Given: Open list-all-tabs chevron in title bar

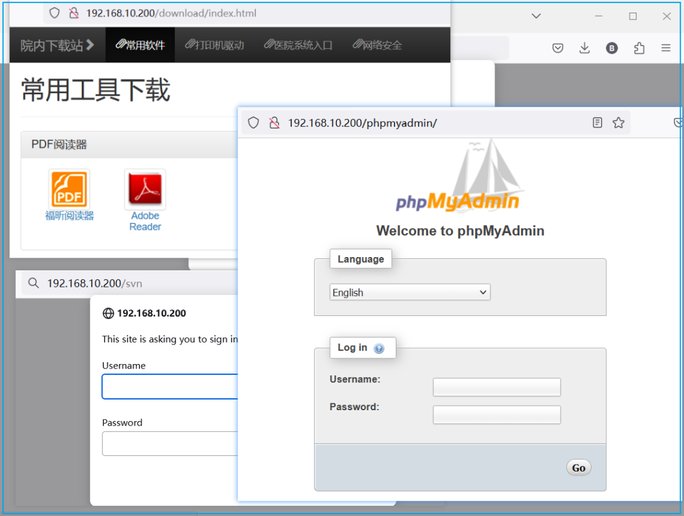Looking at the screenshot, I should pyautogui.click(x=536, y=16).
